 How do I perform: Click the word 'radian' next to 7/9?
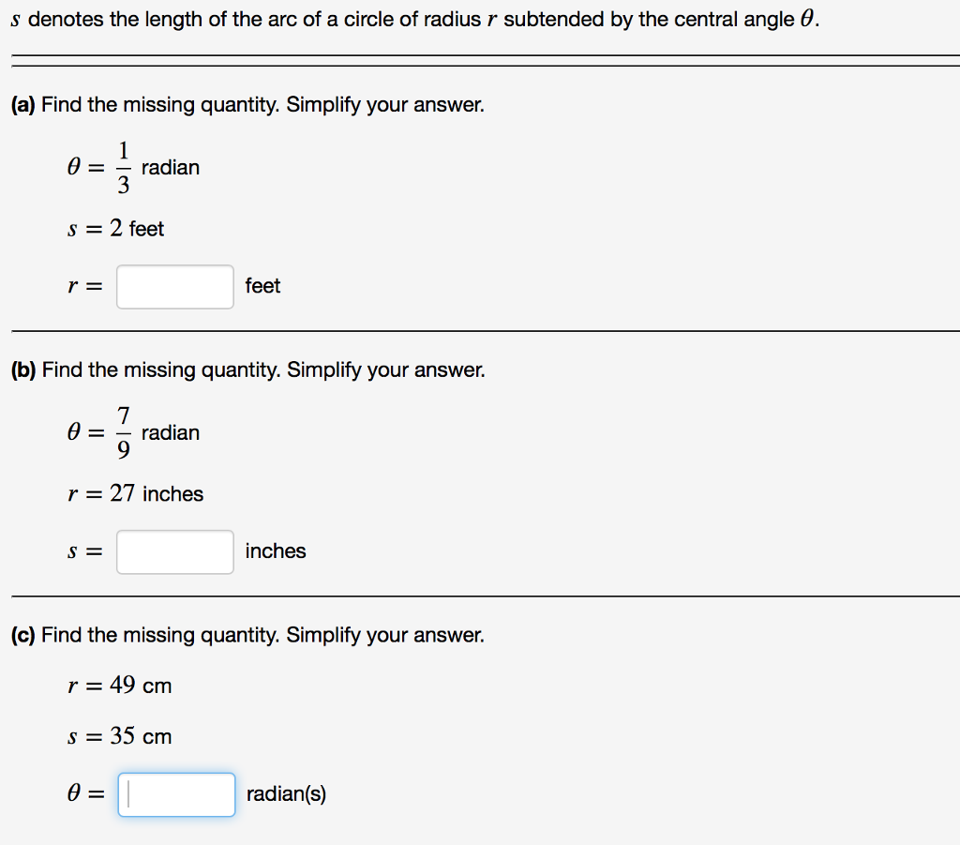point(171,432)
